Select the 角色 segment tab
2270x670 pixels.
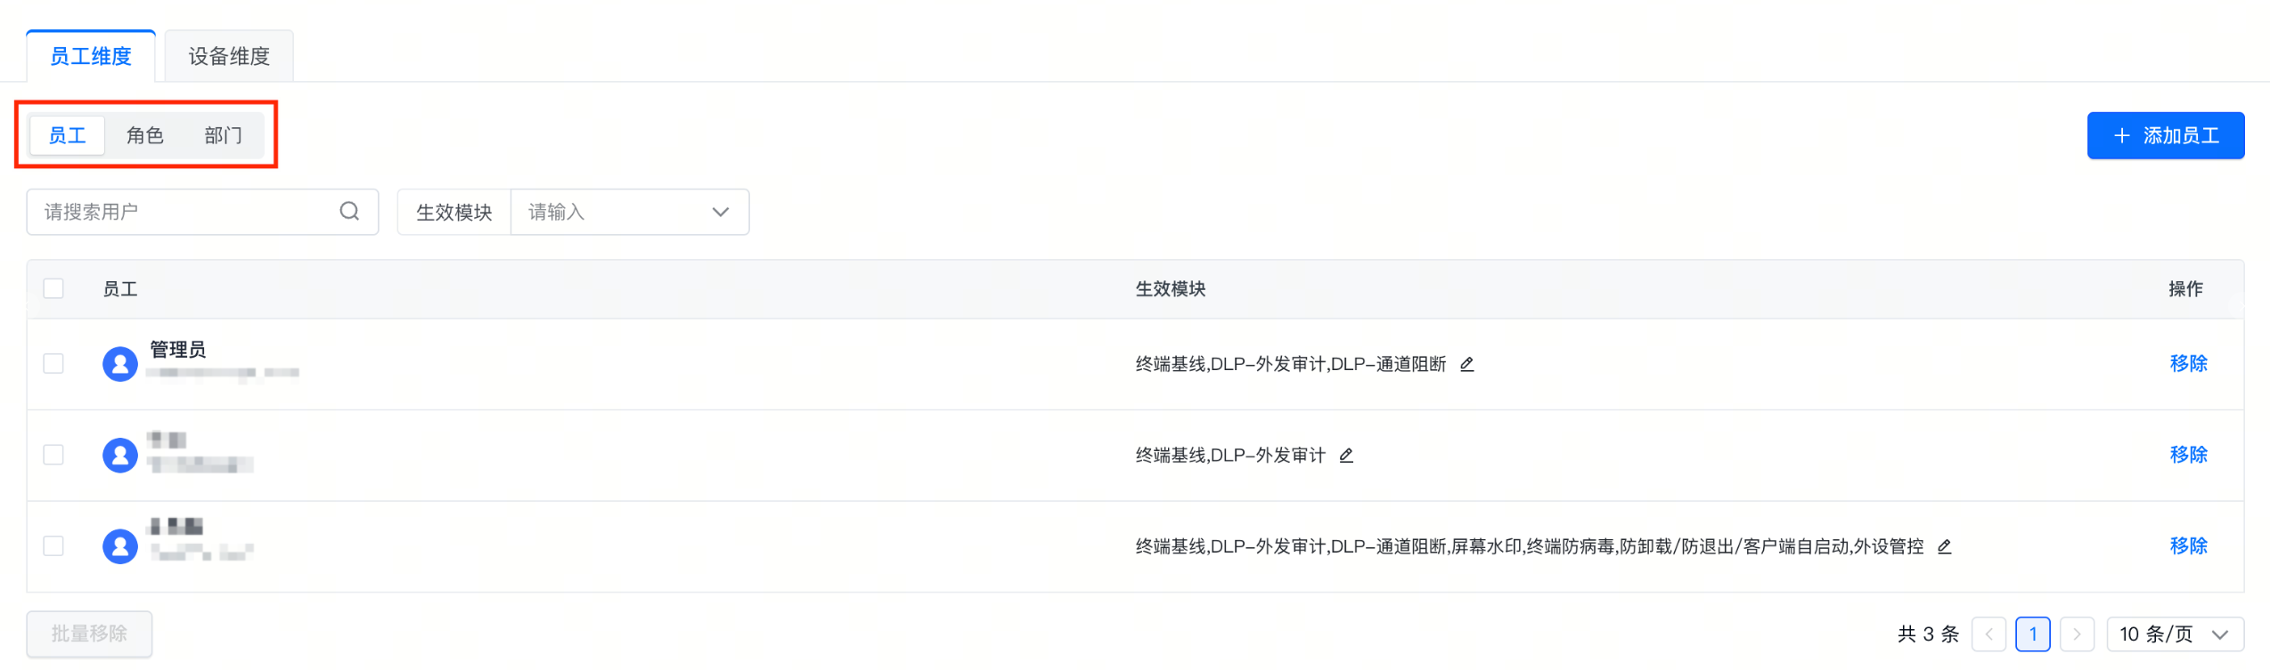tap(144, 135)
